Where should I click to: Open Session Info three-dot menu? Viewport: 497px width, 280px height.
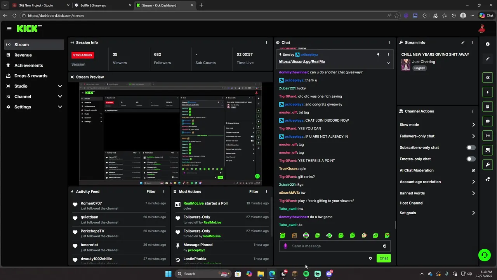click(266, 42)
